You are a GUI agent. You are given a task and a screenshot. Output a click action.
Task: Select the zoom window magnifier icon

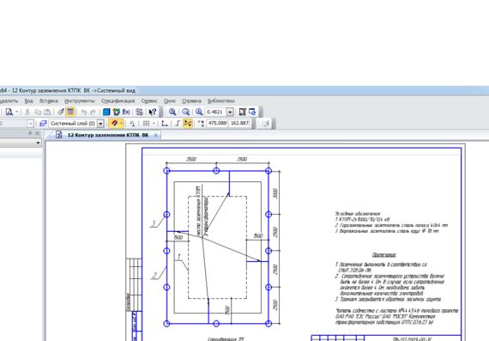point(172,112)
